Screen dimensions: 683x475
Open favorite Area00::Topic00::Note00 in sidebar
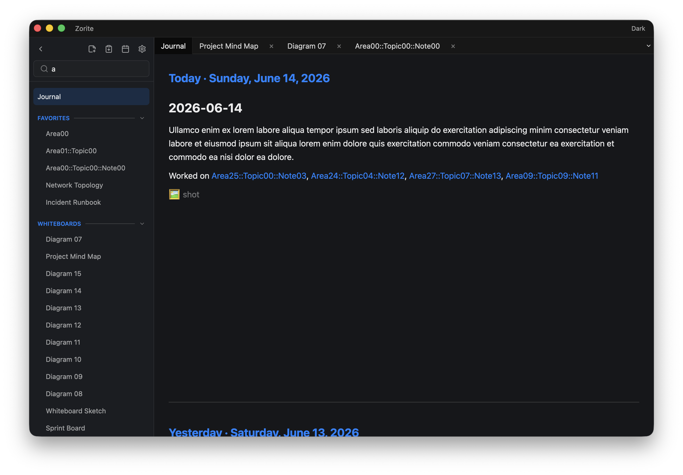(x=85, y=168)
